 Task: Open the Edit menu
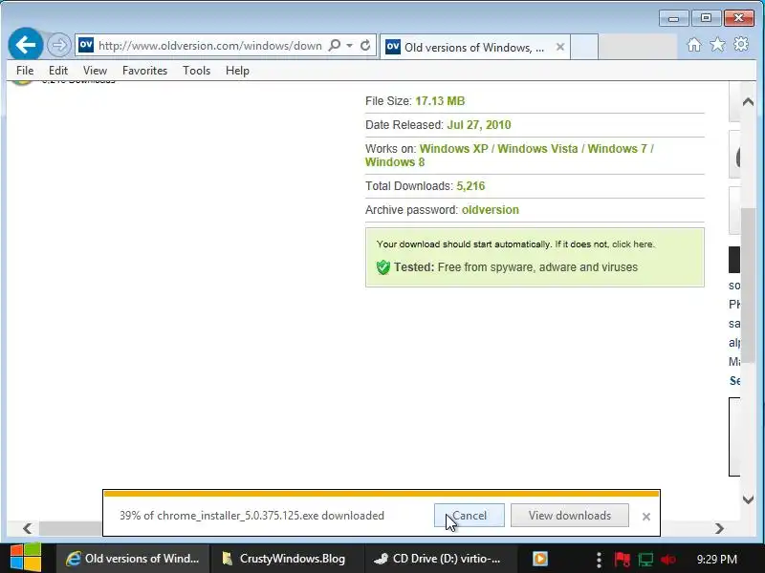click(x=58, y=71)
